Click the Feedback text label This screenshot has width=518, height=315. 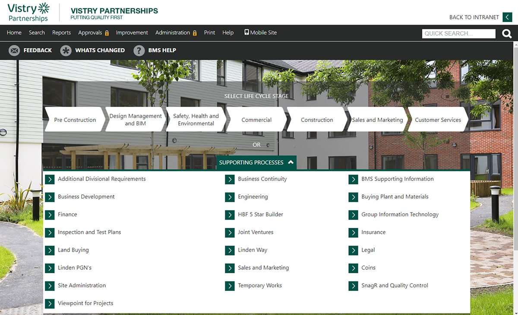tap(38, 50)
